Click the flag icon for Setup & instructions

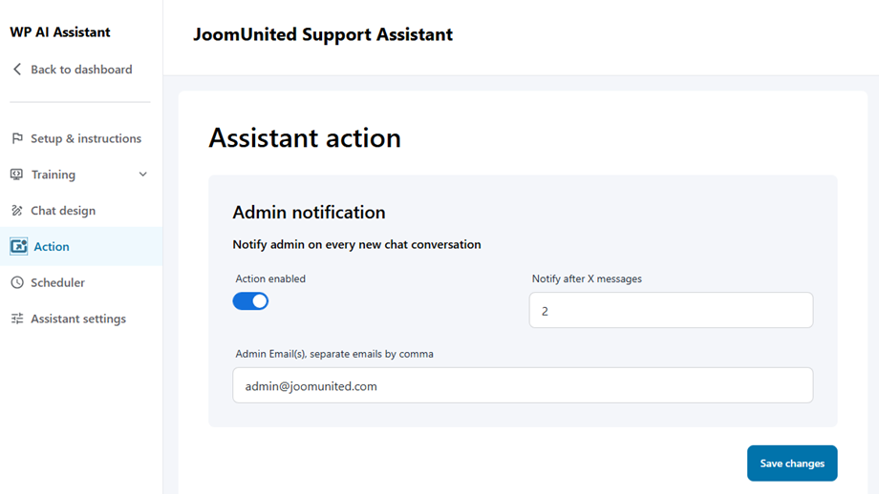coord(17,138)
